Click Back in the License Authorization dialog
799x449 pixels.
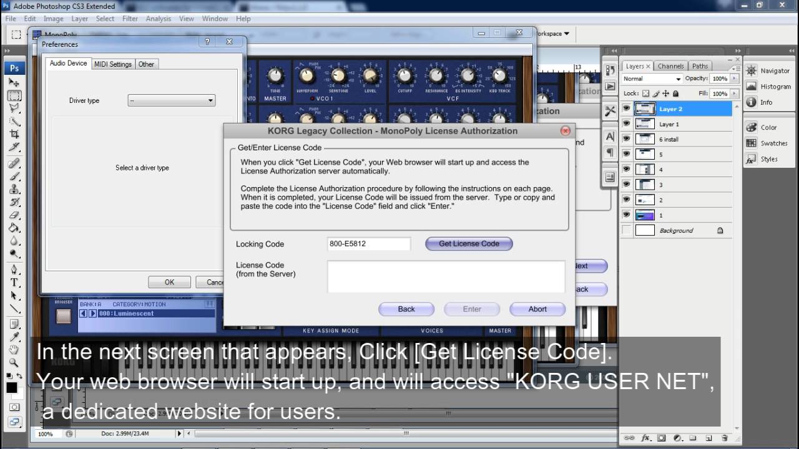[406, 309]
